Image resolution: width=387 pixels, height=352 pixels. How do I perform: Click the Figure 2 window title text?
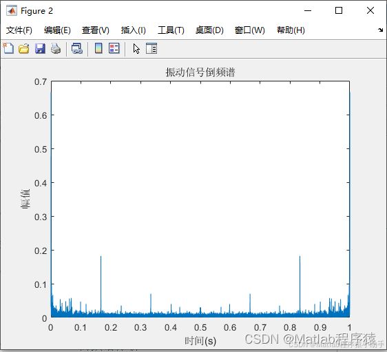point(36,11)
